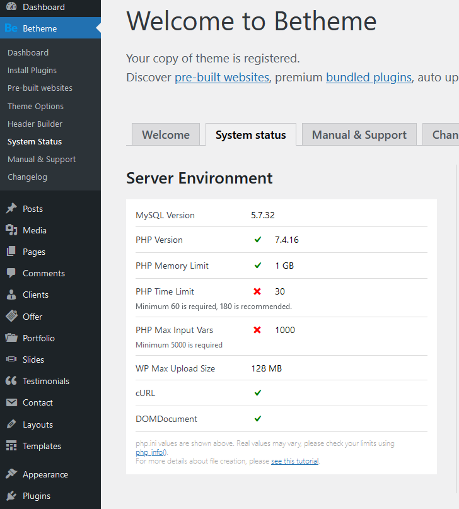Open the Media menu label
The width and height of the screenshot is (459, 509).
click(35, 230)
